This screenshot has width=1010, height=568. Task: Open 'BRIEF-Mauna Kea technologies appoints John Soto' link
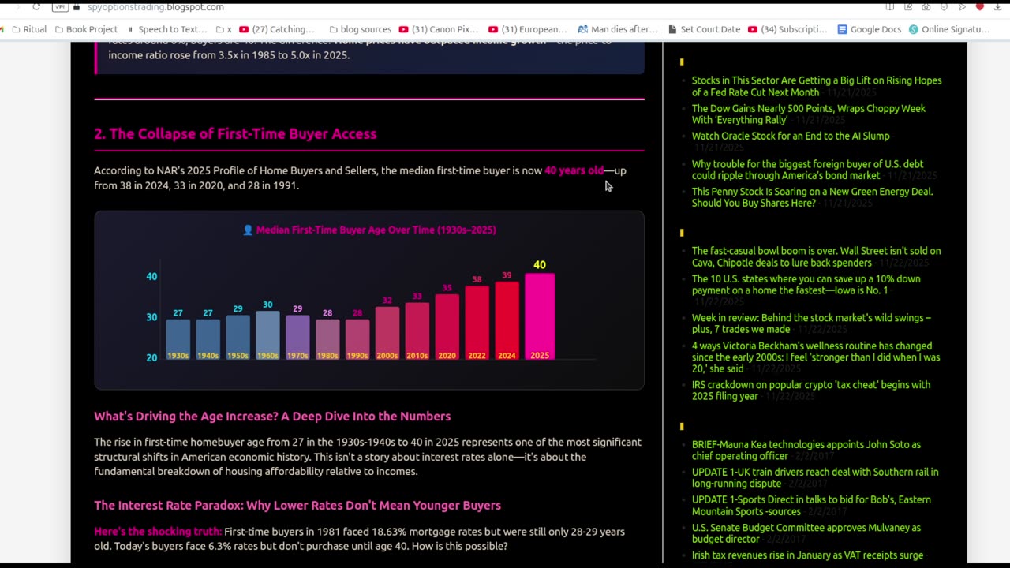coord(806,450)
